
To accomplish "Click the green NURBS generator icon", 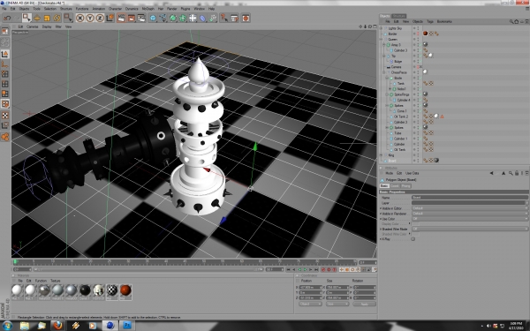I will (x=173, y=18).
